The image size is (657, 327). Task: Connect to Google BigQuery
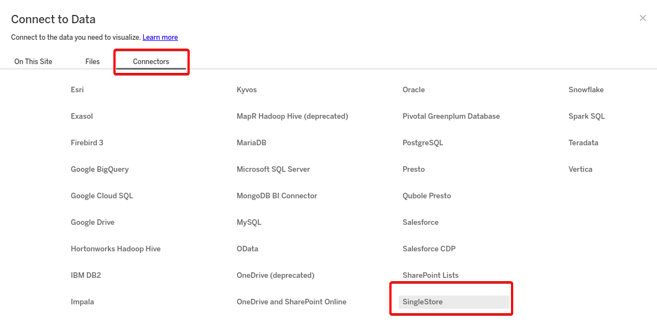(x=100, y=169)
